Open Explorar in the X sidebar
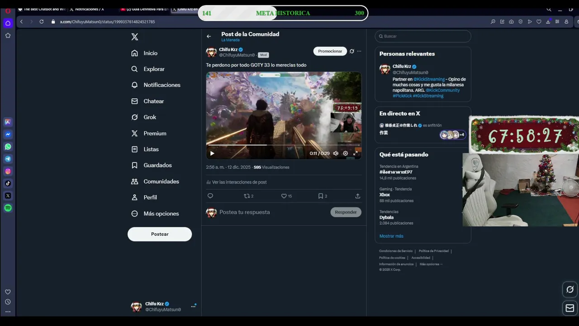Viewport: 579px width, 326px height. click(147, 69)
